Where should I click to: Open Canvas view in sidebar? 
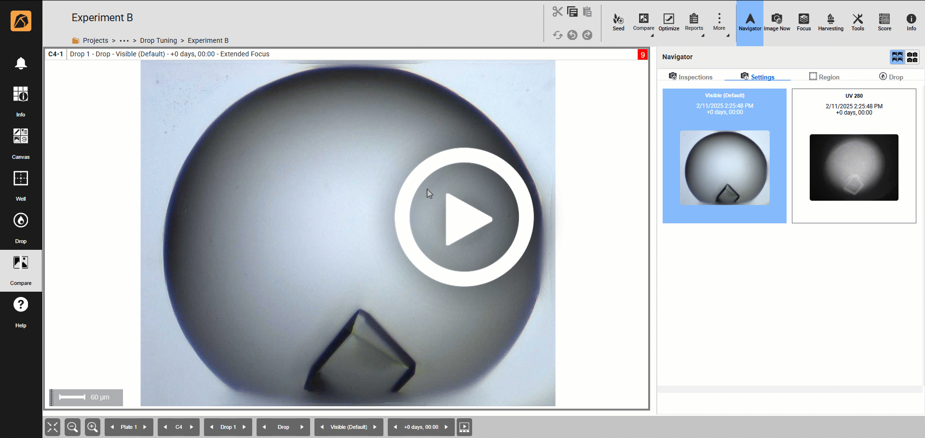pos(21,143)
